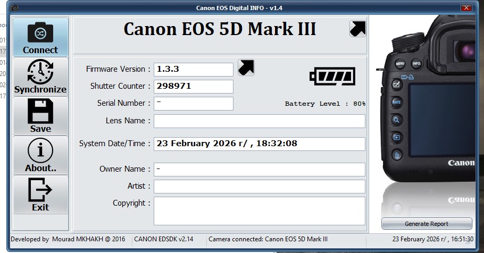Click arrow icon beside Firmware Version field
Screen dimensions: 484x253
[x=246, y=68]
